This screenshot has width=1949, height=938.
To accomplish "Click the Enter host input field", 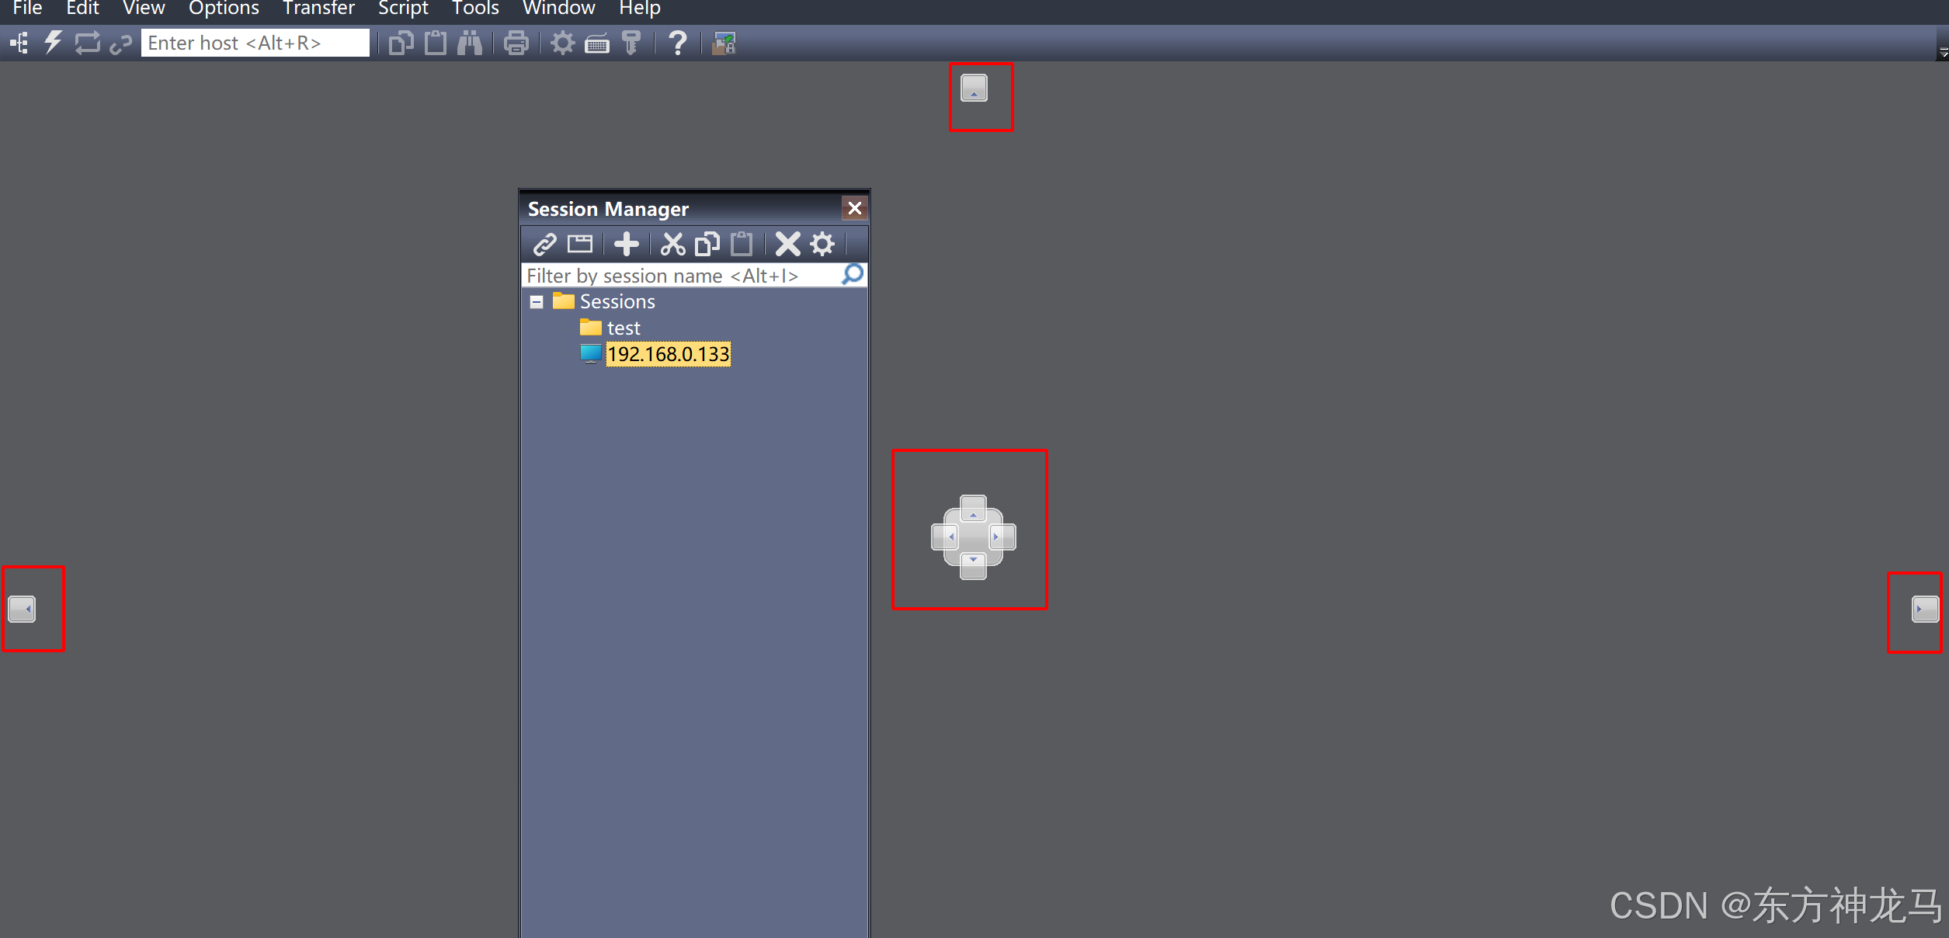I will (x=255, y=43).
